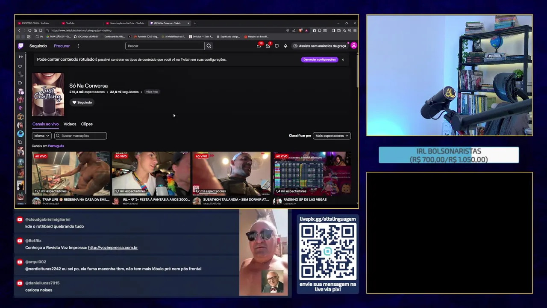The width and height of the screenshot is (547, 308).
Task: Open the Idioma language dropdown
Action: pos(41,136)
